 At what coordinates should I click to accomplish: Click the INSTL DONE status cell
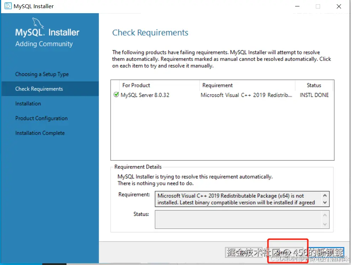pos(314,95)
